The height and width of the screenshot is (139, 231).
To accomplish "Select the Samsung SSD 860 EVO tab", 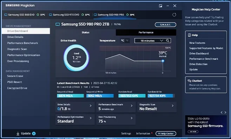I will point(25,15).
